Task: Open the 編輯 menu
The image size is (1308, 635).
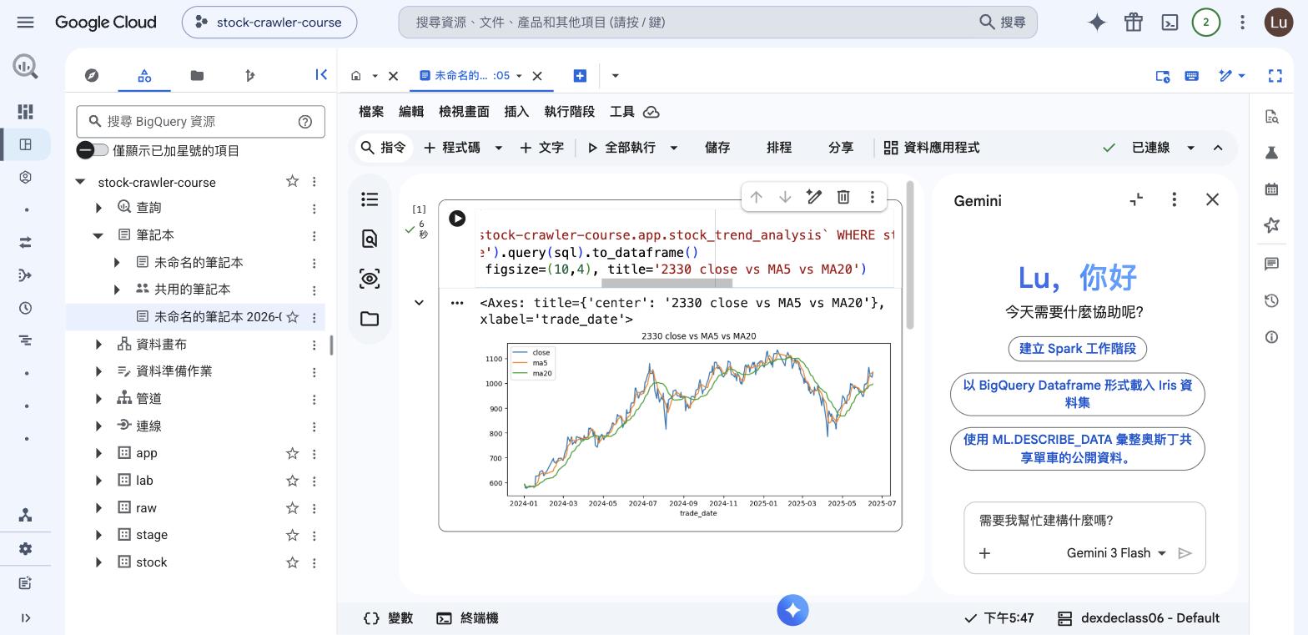Action: coord(411,112)
